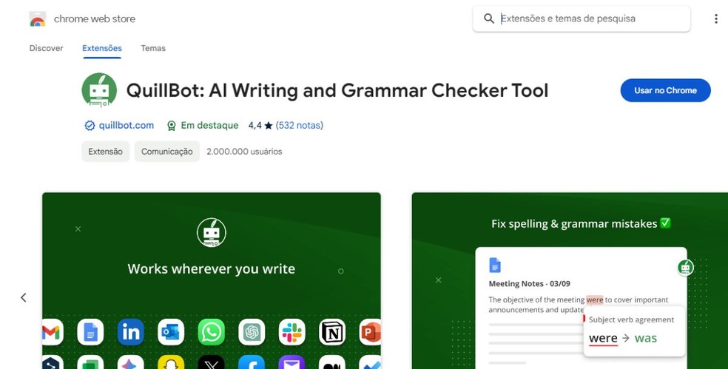Click the document icon above Meeting Notes
The image size is (728, 369).
[495, 265]
